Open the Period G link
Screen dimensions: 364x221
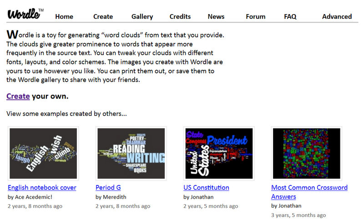click(108, 188)
